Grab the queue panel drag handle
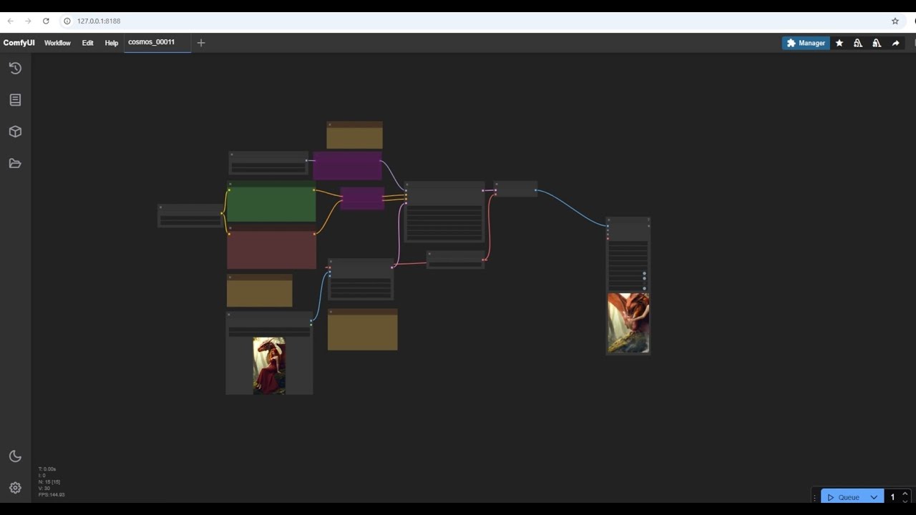916x515 pixels. pos(814,498)
